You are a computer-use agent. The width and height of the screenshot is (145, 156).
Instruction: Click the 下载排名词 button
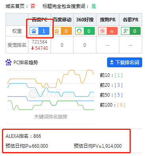[124, 62]
